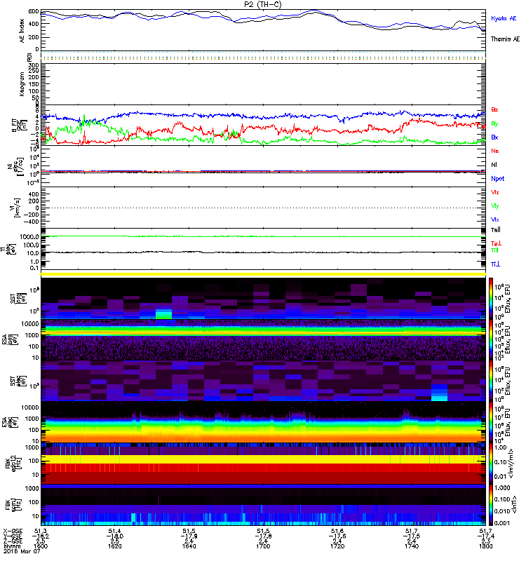This screenshot has width=526, height=561.
Task: Click the 1600 time tick label
Action: click(41, 546)
